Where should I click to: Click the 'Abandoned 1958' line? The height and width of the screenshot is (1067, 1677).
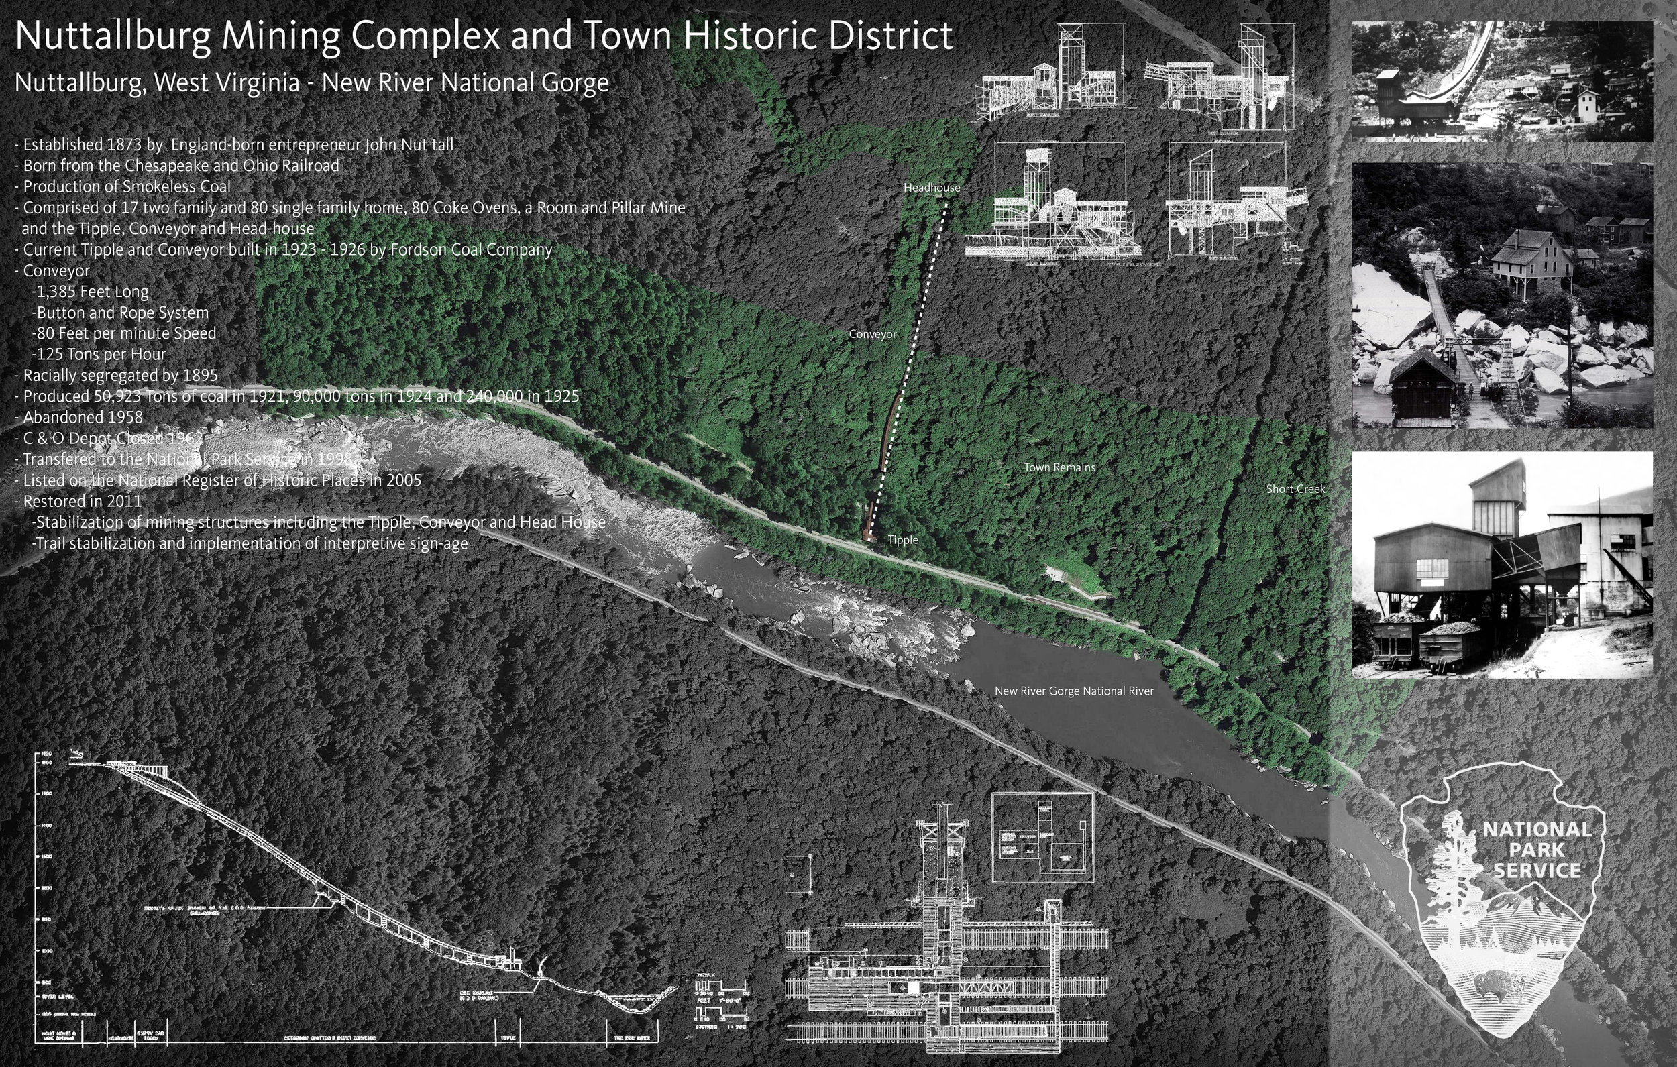pos(78,417)
